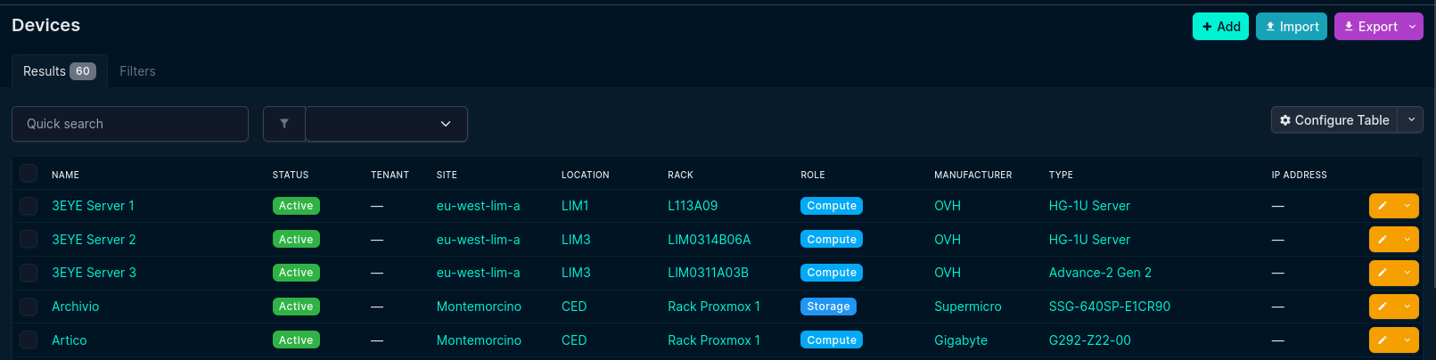1436x360 pixels.
Task: Click the edit pencil for Artico
Action: [x=1383, y=340]
